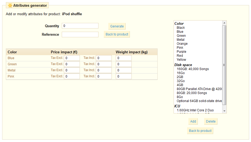
Task: Select Black in the Color list
Action: point(181,28)
